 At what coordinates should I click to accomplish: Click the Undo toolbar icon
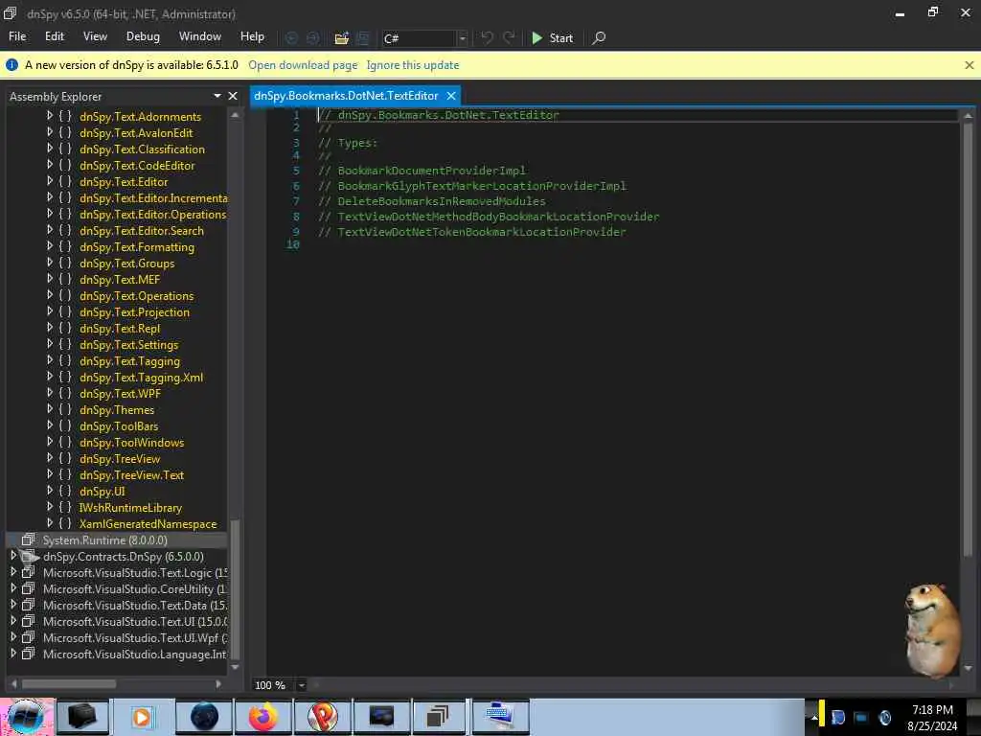click(487, 37)
